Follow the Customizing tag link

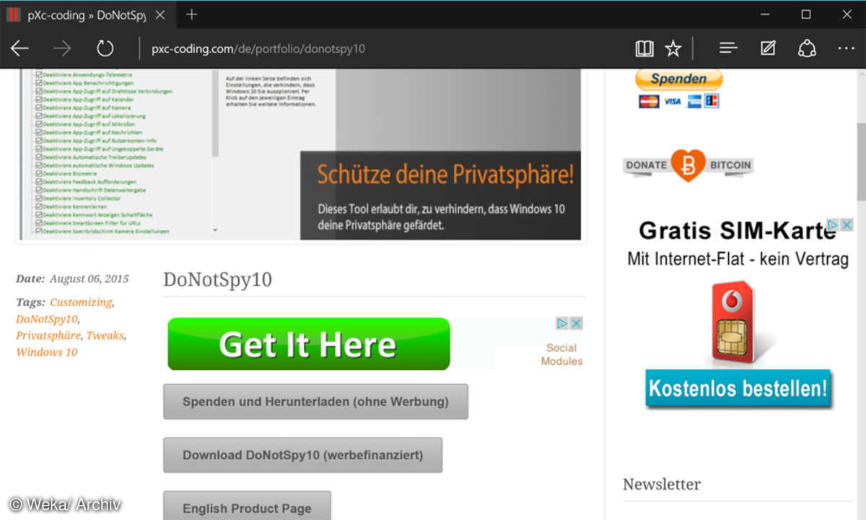click(81, 302)
